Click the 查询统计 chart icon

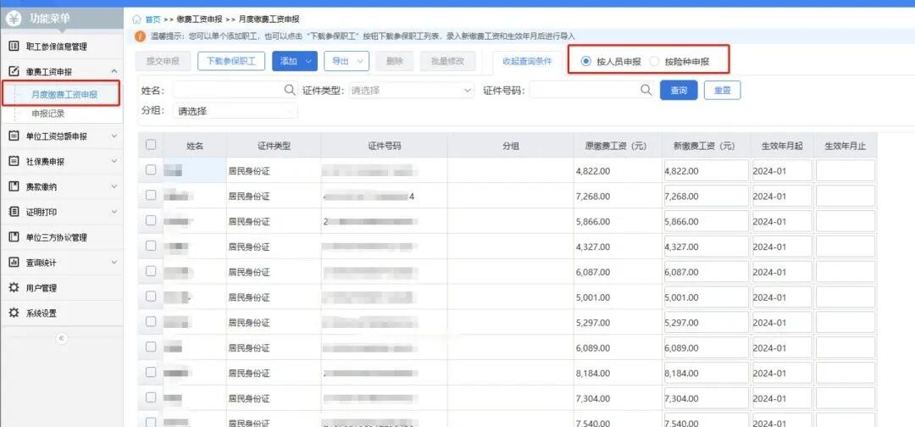click(14, 263)
